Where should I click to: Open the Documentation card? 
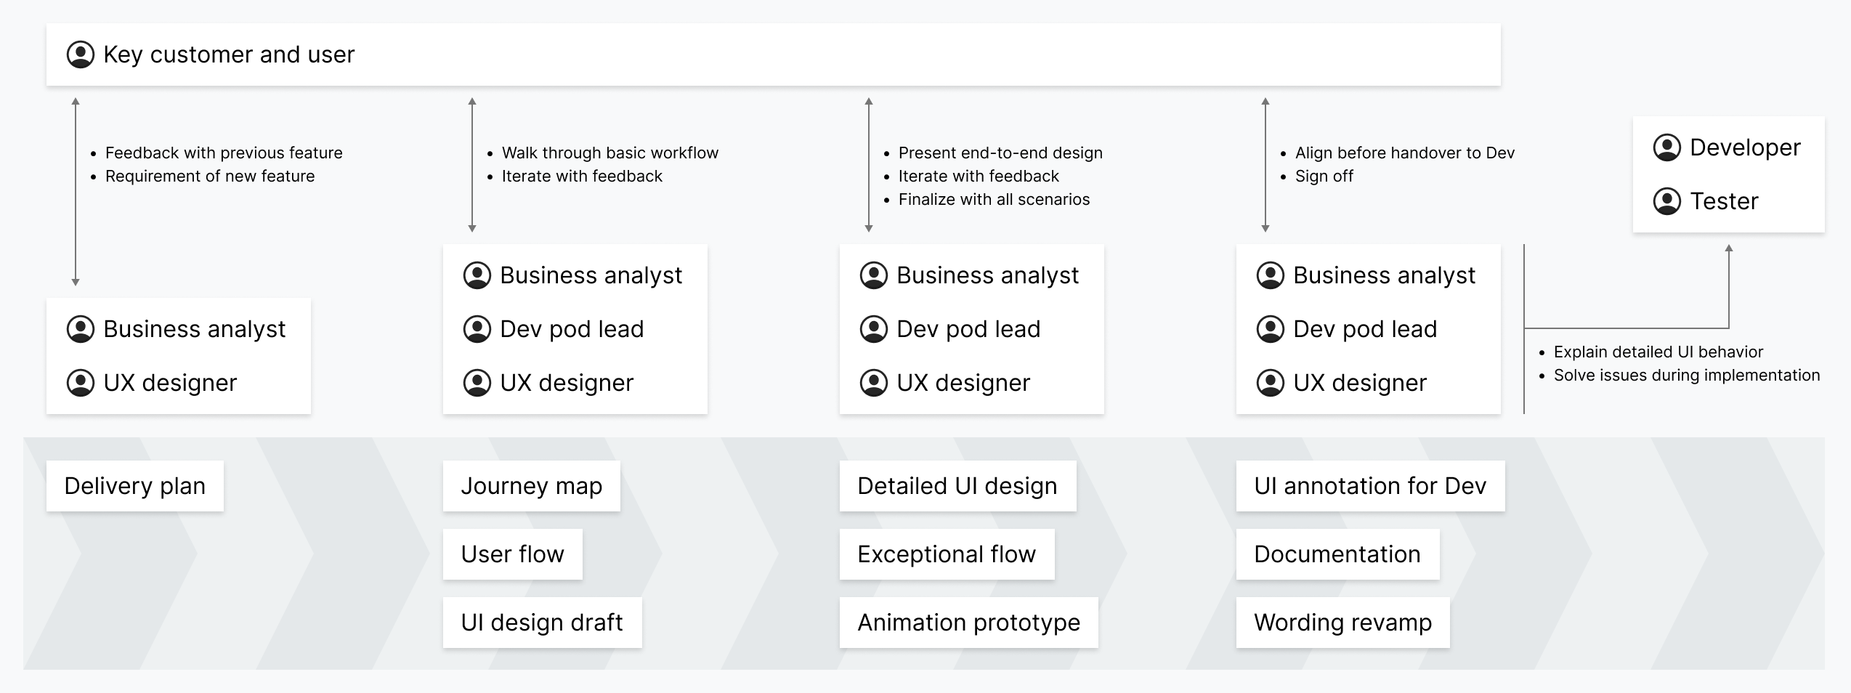click(1337, 554)
